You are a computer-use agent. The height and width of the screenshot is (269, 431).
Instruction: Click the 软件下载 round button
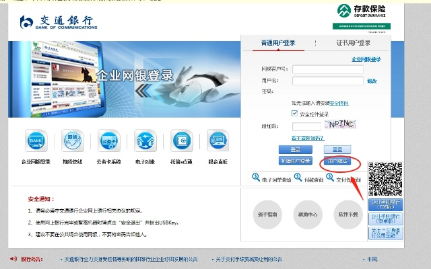348,215
